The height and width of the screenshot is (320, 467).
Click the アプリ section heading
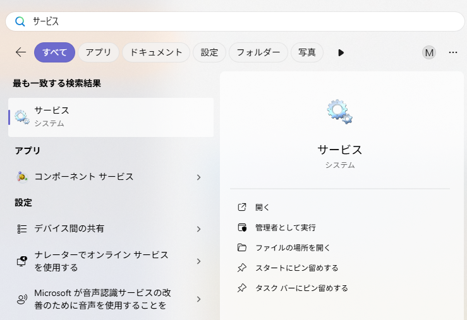tap(27, 150)
